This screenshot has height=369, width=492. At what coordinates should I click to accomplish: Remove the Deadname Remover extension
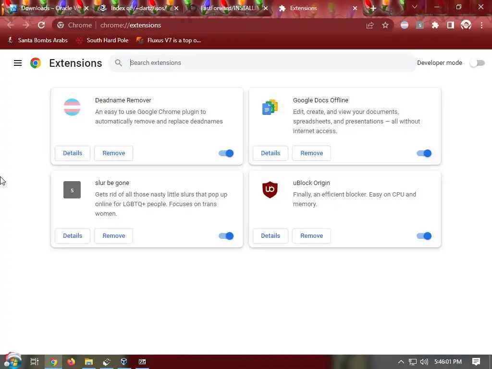click(x=113, y=153)
